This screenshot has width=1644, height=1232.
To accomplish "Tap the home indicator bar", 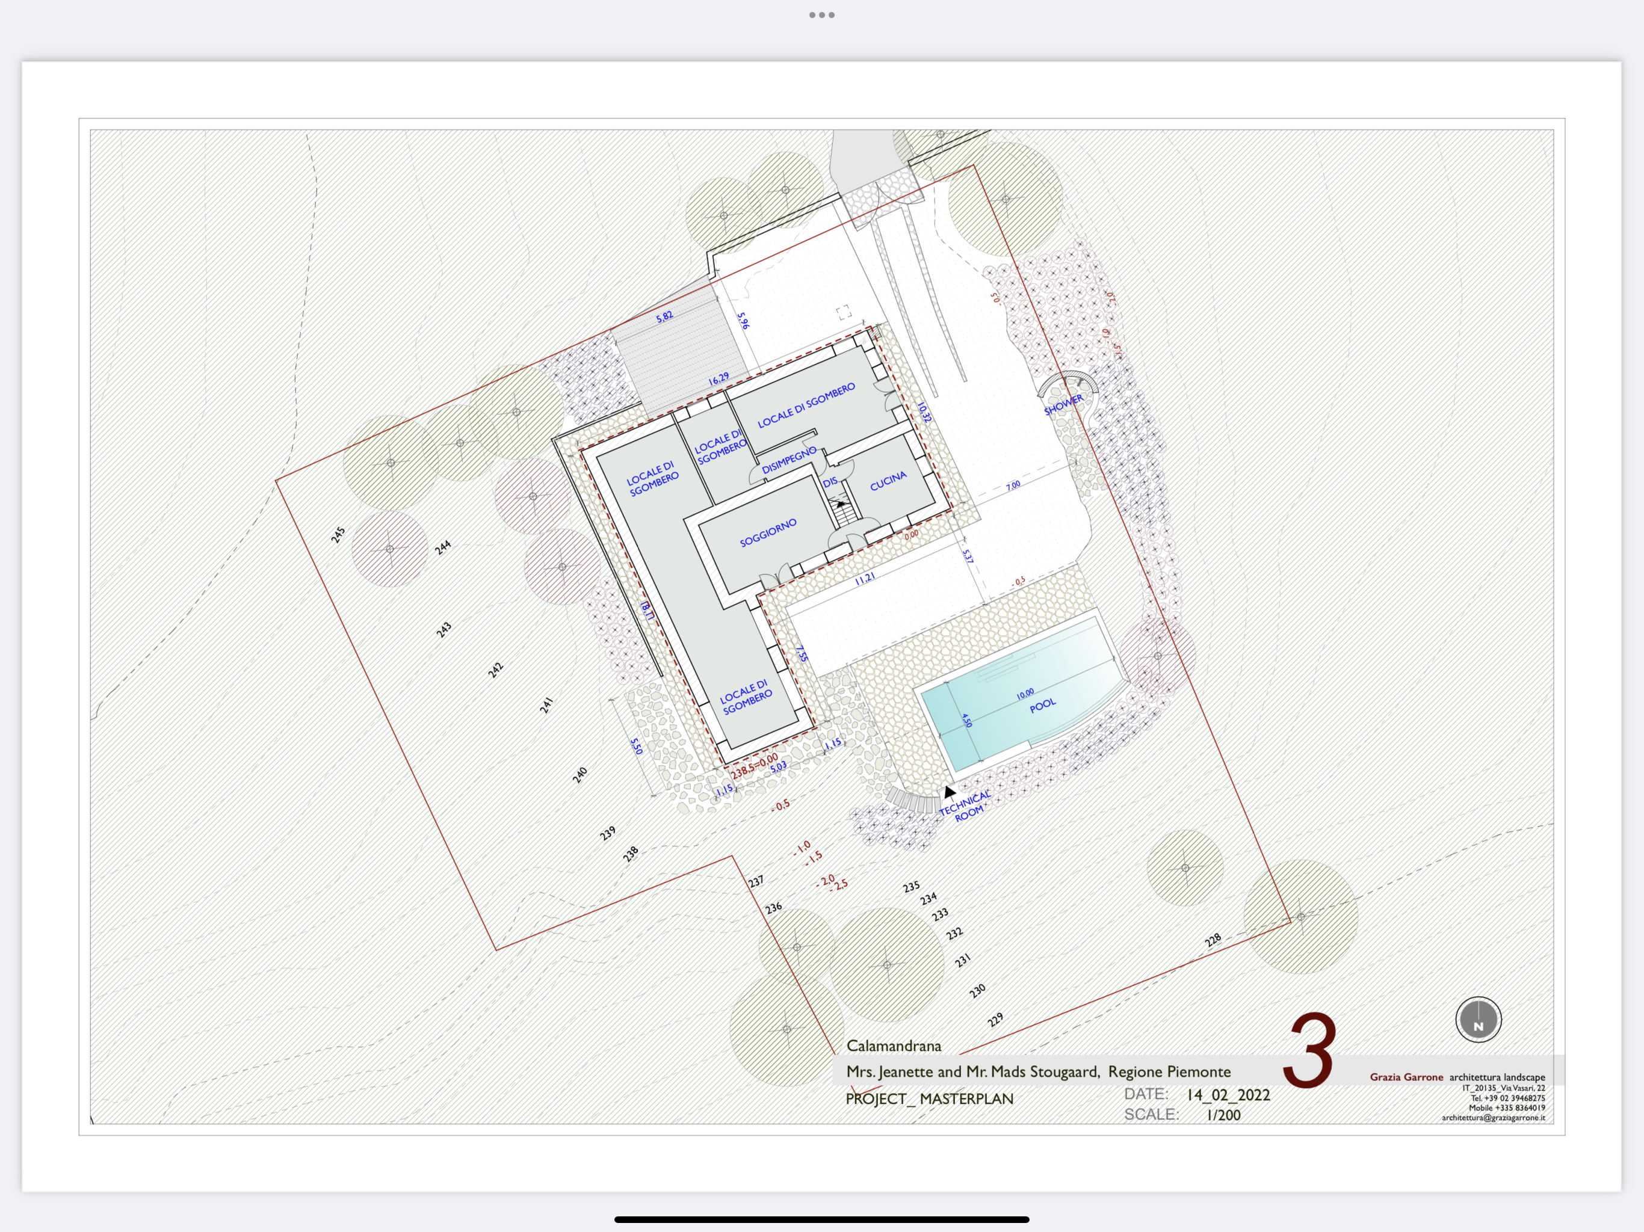I will [x=821, y=1219].
